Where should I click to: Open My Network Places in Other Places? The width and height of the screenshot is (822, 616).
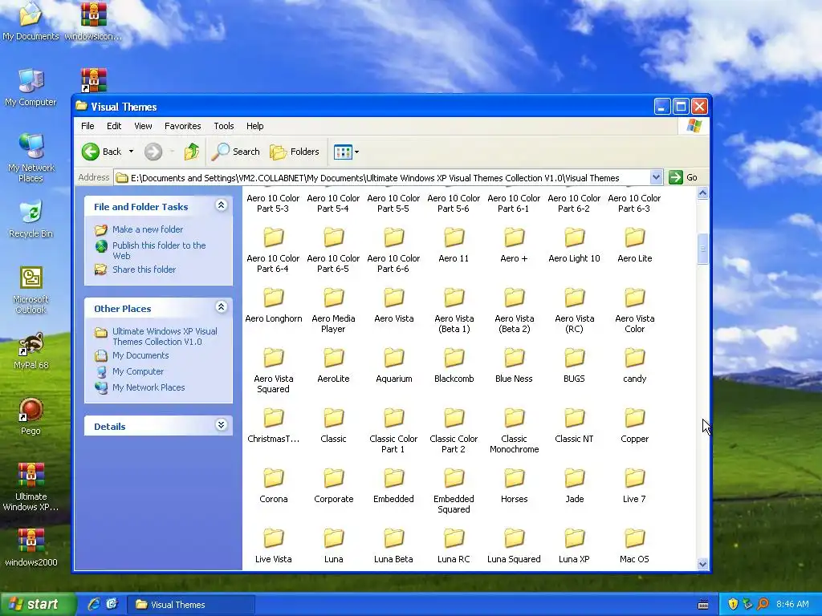click(x=149, y=387)
